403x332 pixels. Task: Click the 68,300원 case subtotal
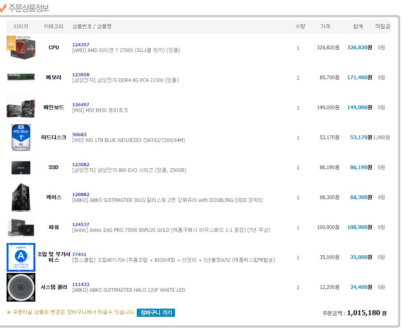coord(361,197)
